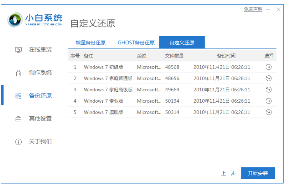Click the 系统 column header
Viewport: 287px width, 185px height.
pyautogui.click(x=142, y=56)
